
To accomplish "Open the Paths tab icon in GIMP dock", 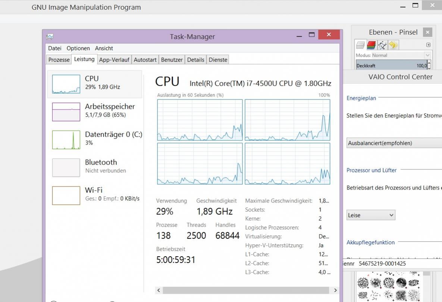I will [382, 45].
